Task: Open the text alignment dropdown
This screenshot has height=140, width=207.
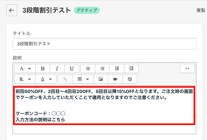Action: pyautogui.click(x=25, y=79)
